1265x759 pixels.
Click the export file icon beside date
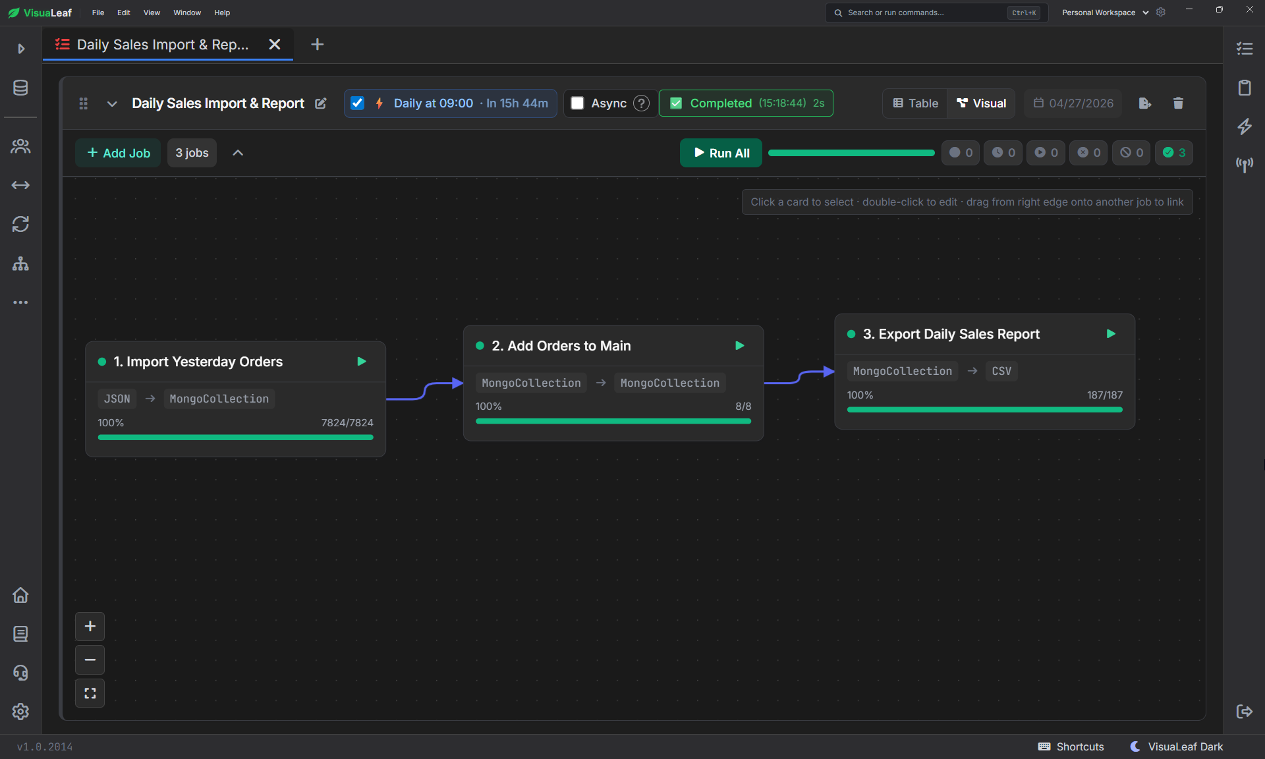[x=1145, y=103]
